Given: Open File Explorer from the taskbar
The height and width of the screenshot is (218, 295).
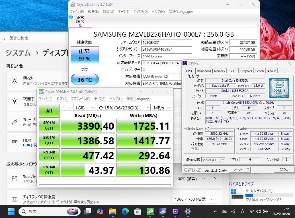Looking at the screenshot, I should pyautogui.click(x=113, y=211).
